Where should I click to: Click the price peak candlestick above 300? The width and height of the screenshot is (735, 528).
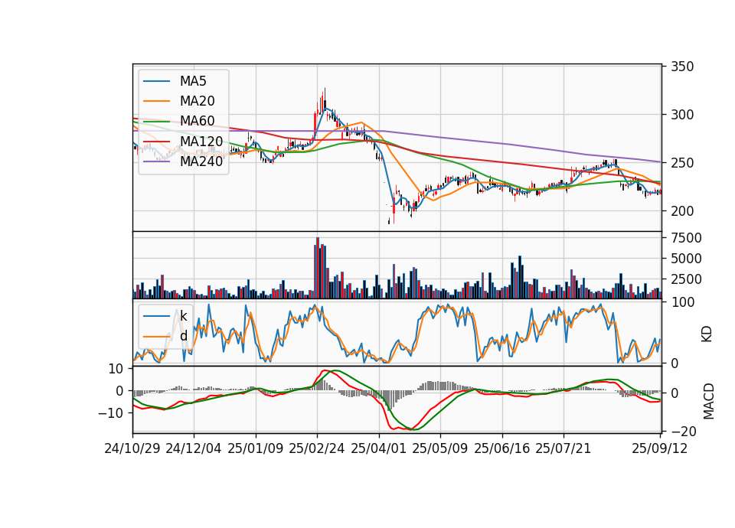pos(325,99)
